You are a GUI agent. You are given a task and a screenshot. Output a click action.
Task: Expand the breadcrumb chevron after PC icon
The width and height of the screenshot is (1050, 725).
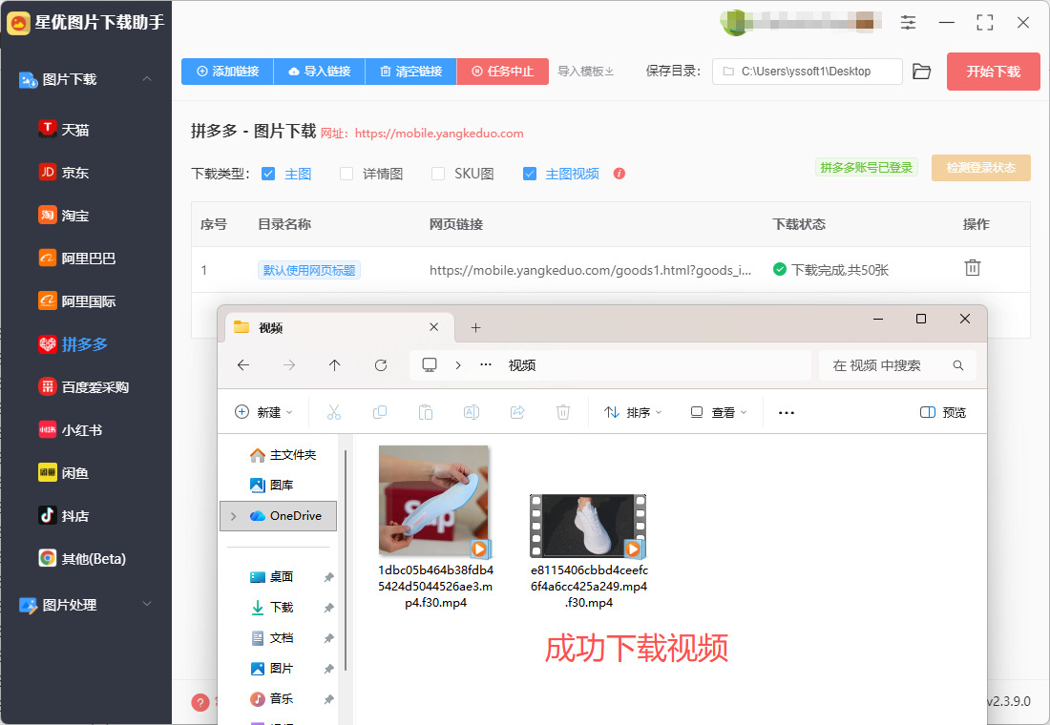pyautogui.click(x=458, y=364)
